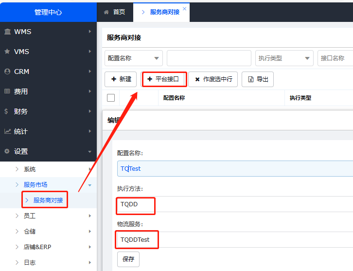
Task: Open the 店铺&ERP menu item
Action: [x=49, y=247]
